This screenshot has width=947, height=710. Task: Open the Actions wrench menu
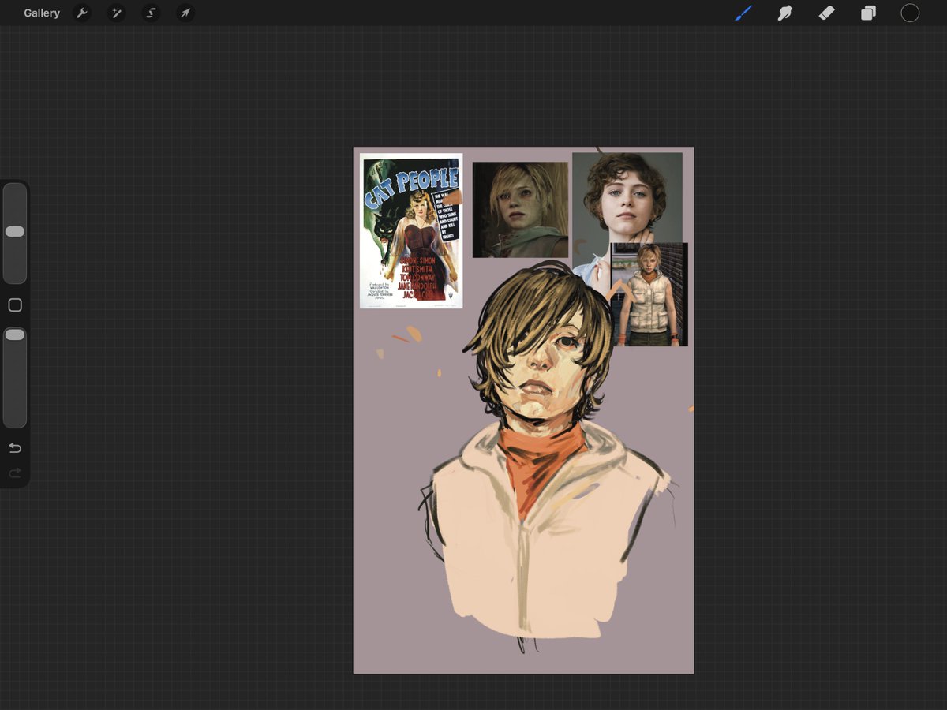pos(82,13)
